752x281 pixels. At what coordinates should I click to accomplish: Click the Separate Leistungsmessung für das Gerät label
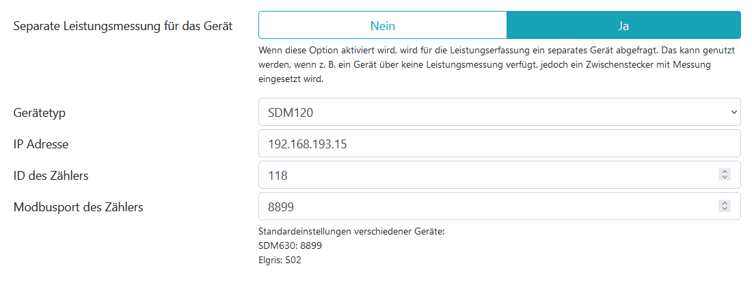coord(123,26)
